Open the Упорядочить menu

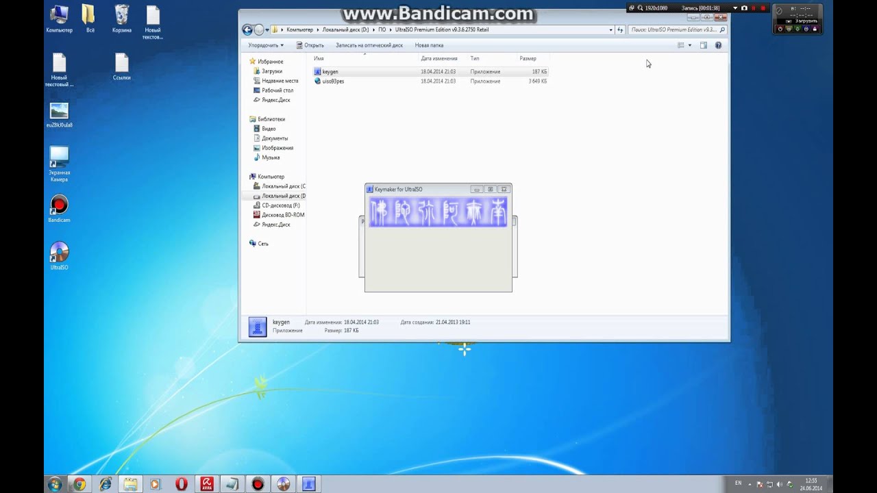tap(266, 45)
